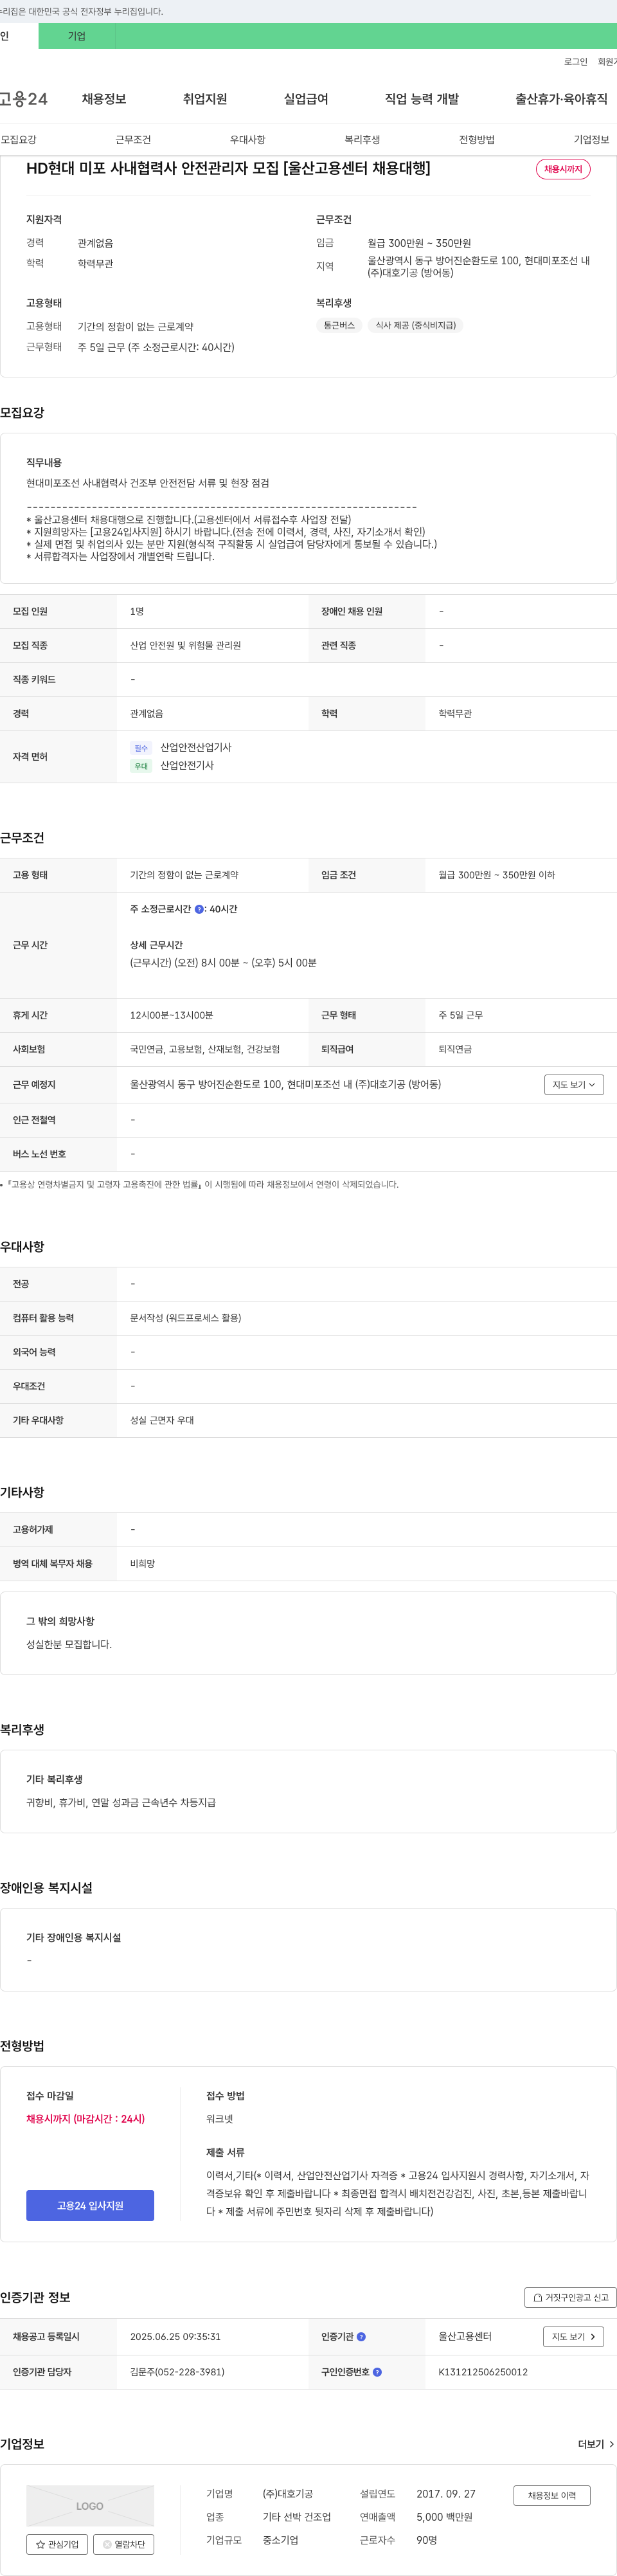This screenshot has height=2576, width=617.
Task: Click the 구인인증번호 help icon
Action: coord(377,2372)
